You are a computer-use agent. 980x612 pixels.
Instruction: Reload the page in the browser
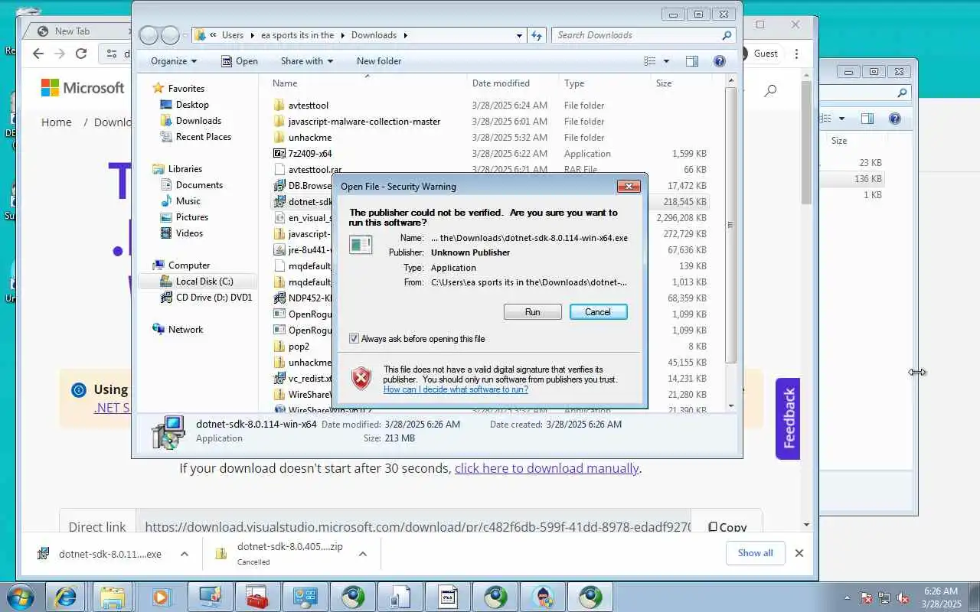pos(81,54)
